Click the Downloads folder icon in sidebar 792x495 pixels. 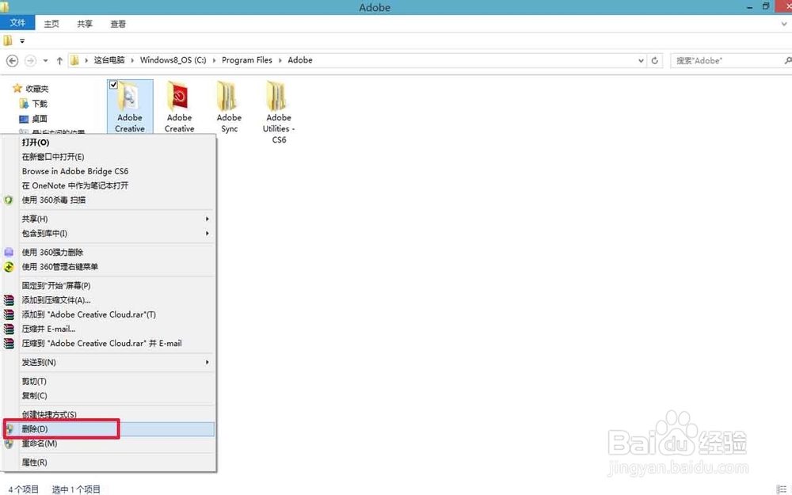(x=24, y=104)
